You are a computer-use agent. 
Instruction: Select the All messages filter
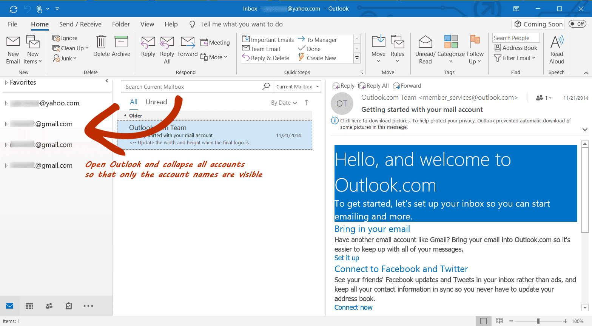[x=134, y=102]
